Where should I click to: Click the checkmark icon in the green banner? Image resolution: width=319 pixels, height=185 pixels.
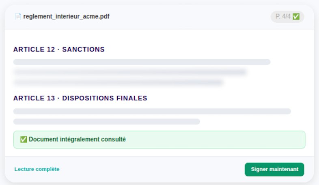coord(24,140)
